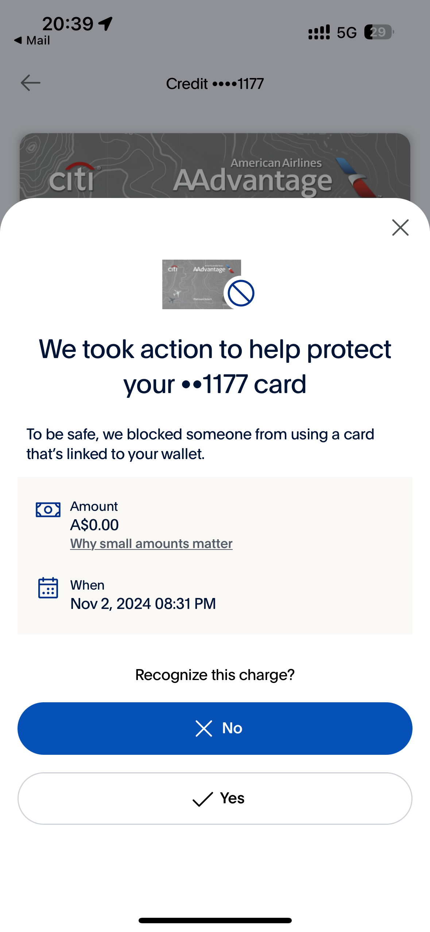Tap the Credit ••••1177 header title
This screenshot has height=932, width=430.
(x=215, y=84)
